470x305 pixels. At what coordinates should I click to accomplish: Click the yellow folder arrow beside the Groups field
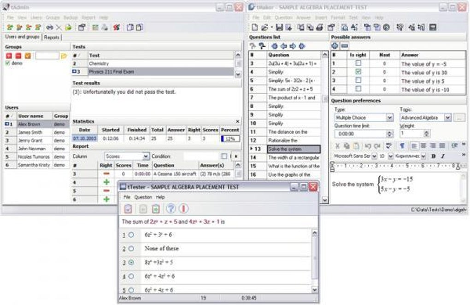[x=64, y=56]
